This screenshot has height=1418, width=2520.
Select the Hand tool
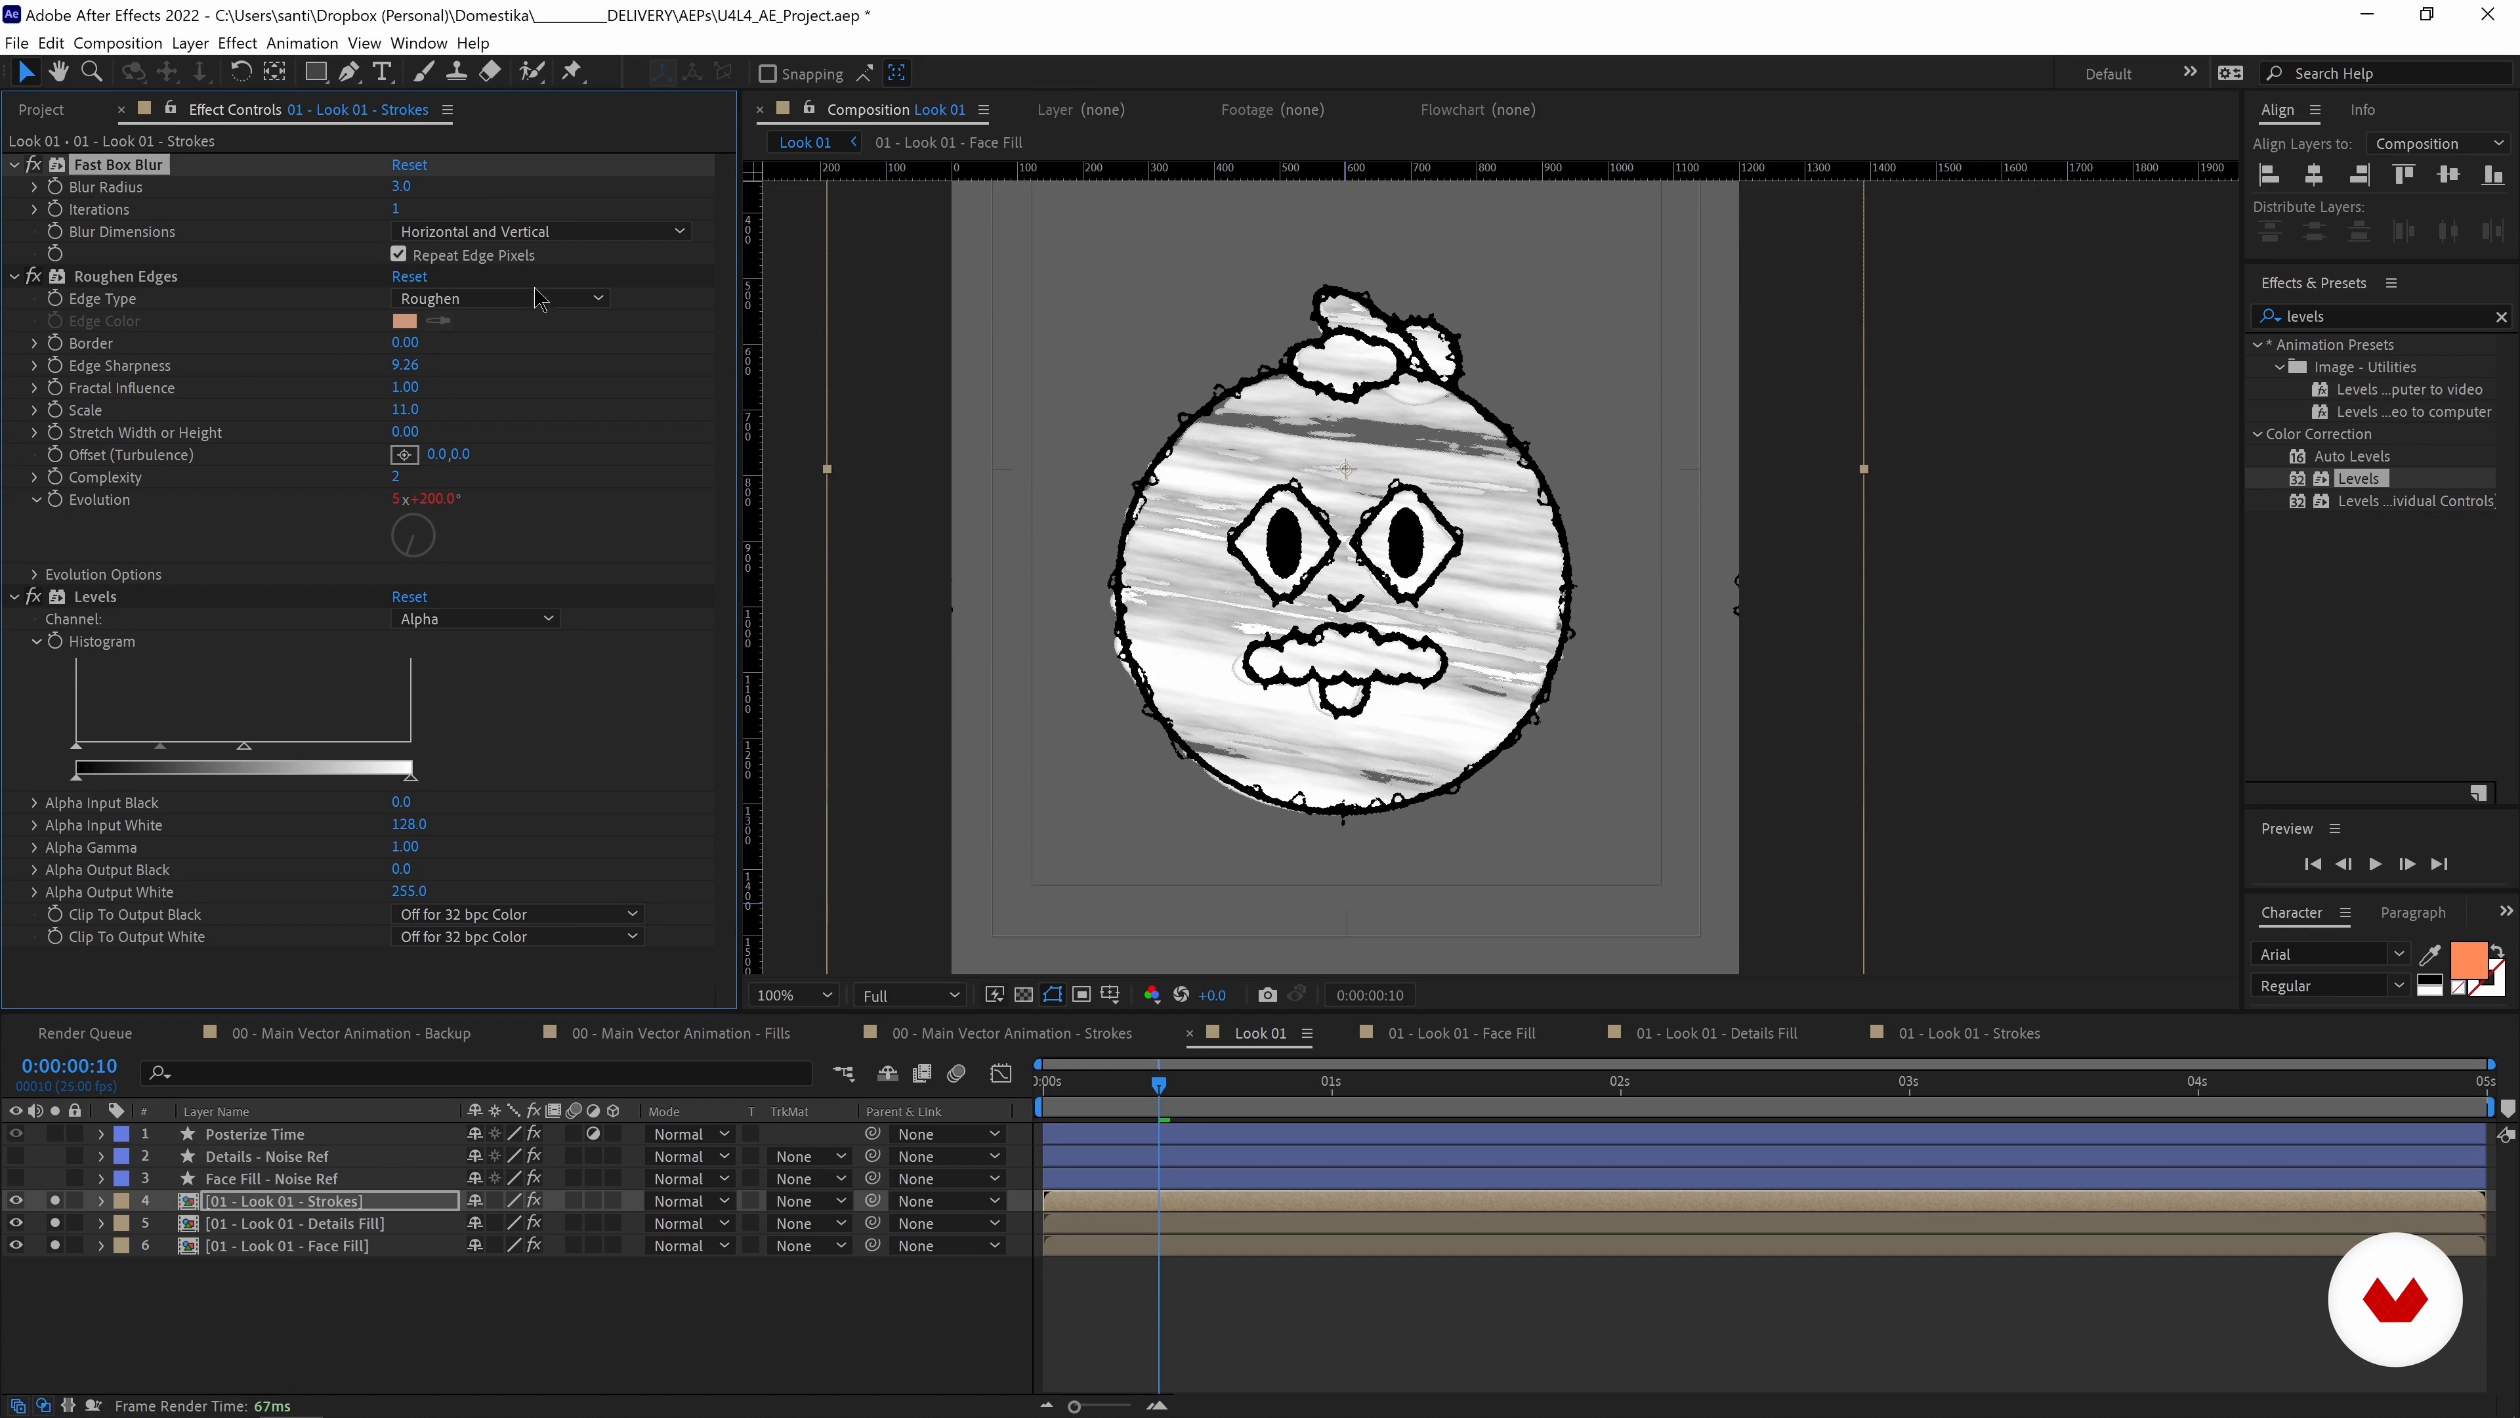click(58, 72)
